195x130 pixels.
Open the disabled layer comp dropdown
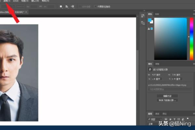(170, 89)
